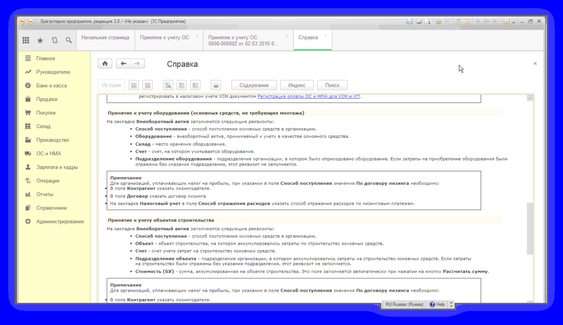The width and height of the screenshot is (563, 325).
Task: Click the Home icon in the help window
Action: [x=105, y=63]
